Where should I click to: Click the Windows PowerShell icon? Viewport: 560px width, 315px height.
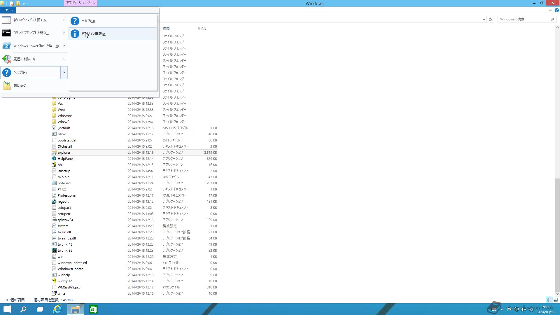click(6, 46)
